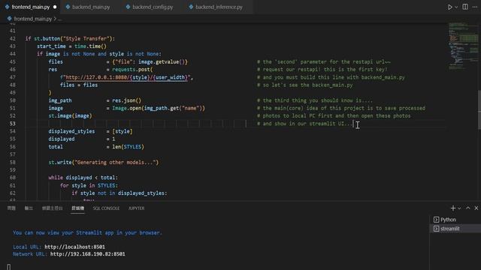This screenshot has height=270, width=481.
Task: Open the backend_main.py tab
Action: click(91, 7)
